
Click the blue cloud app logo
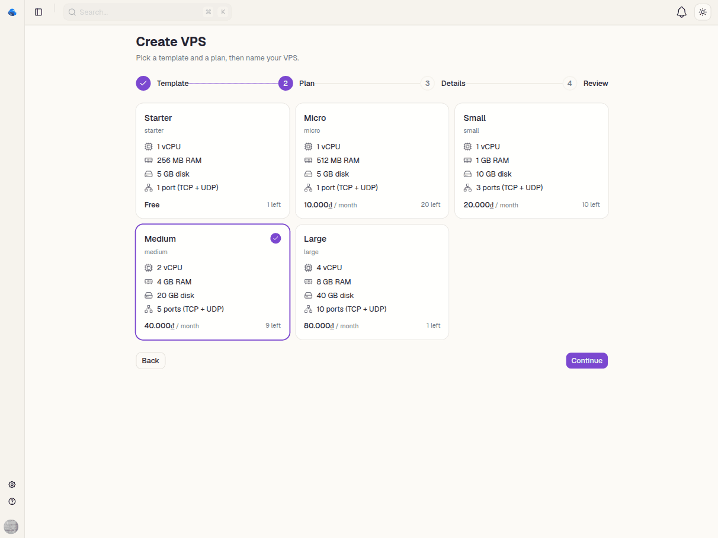[x=12, y=12]
